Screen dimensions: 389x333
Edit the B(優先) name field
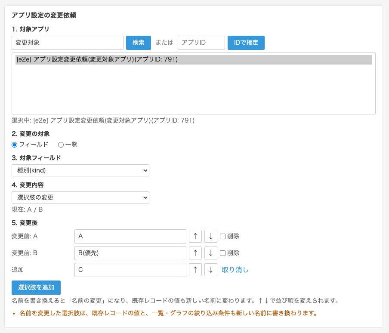coord(130,253)
